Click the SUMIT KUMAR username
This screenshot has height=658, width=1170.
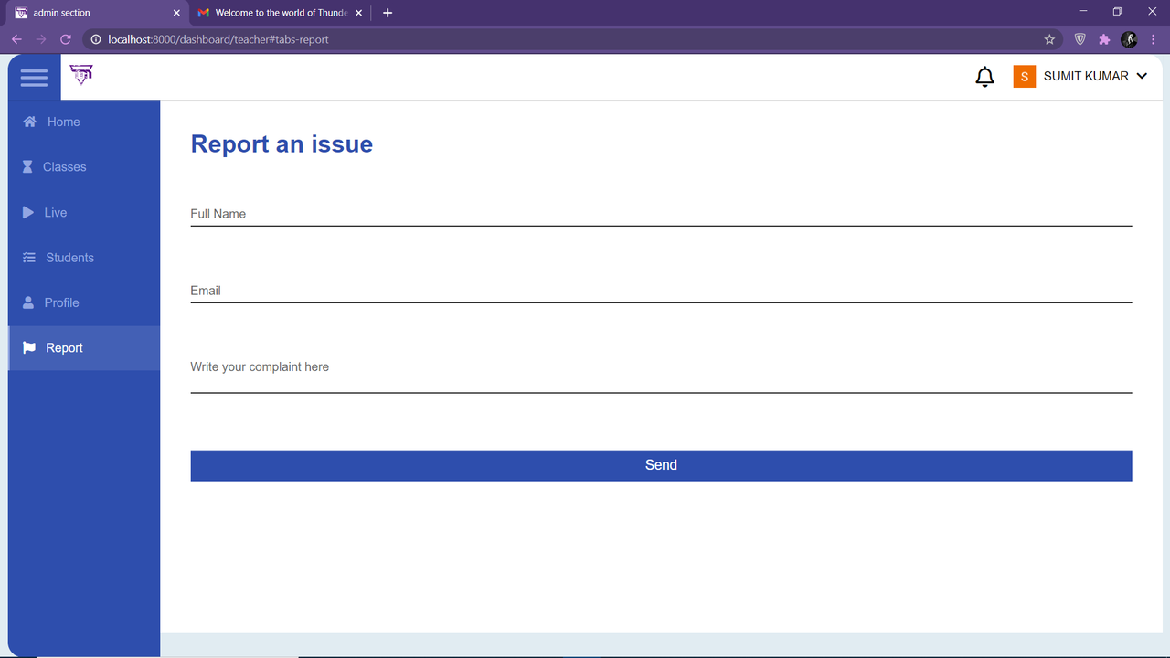[x=1086, y=77]
